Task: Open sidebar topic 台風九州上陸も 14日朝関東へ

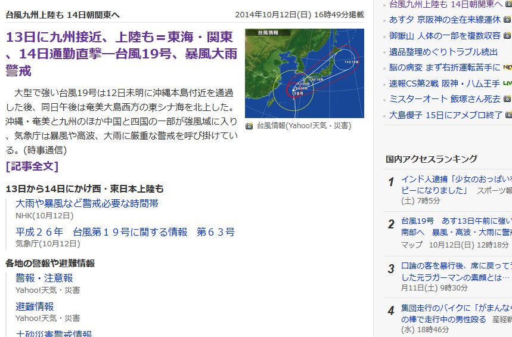Action: [446, 4]
